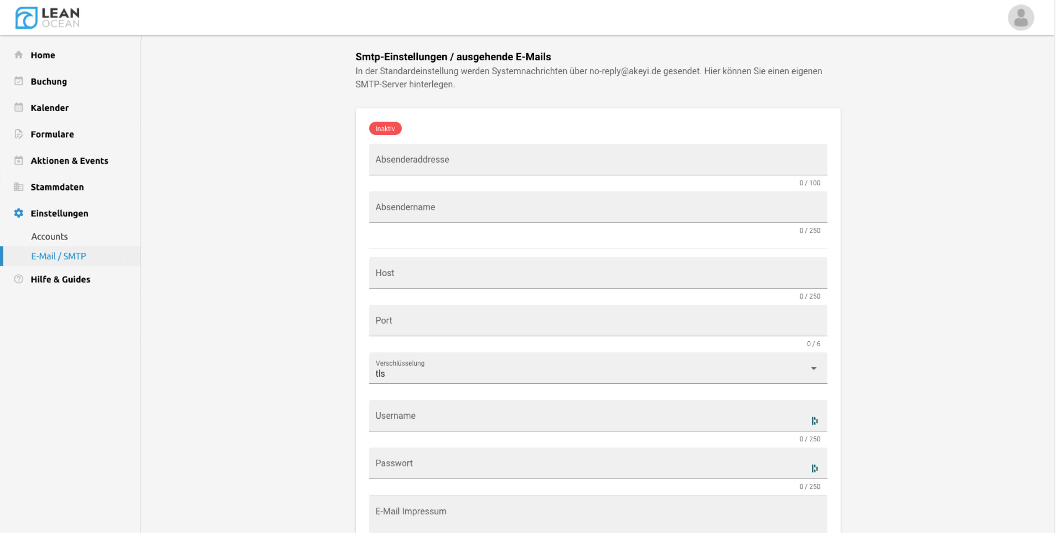Click the Stammdaten building icon
The height and width of the screenshot is (533, 1056).
point(19,187)
